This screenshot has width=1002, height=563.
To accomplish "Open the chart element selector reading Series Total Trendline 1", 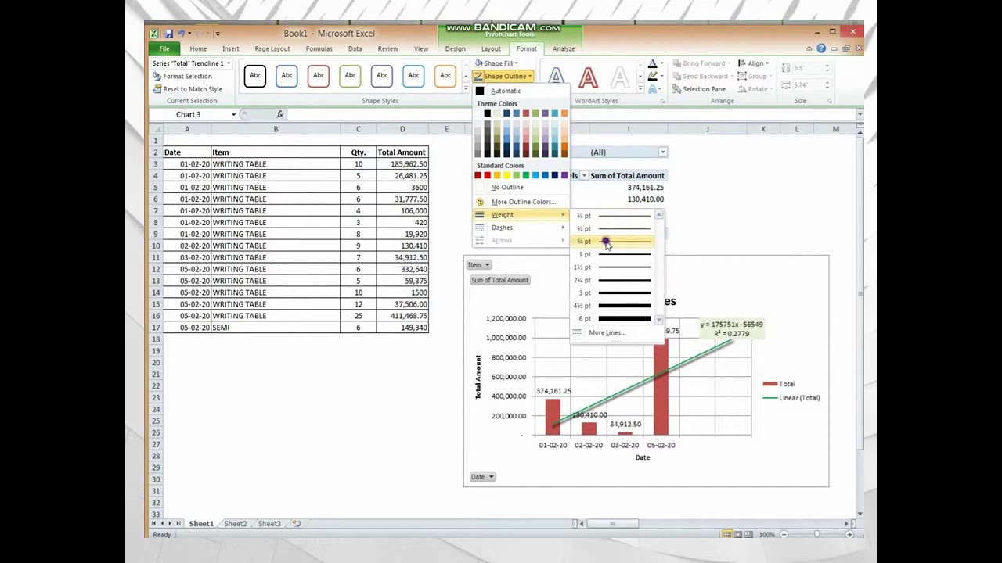I will [x=191, y=63].
